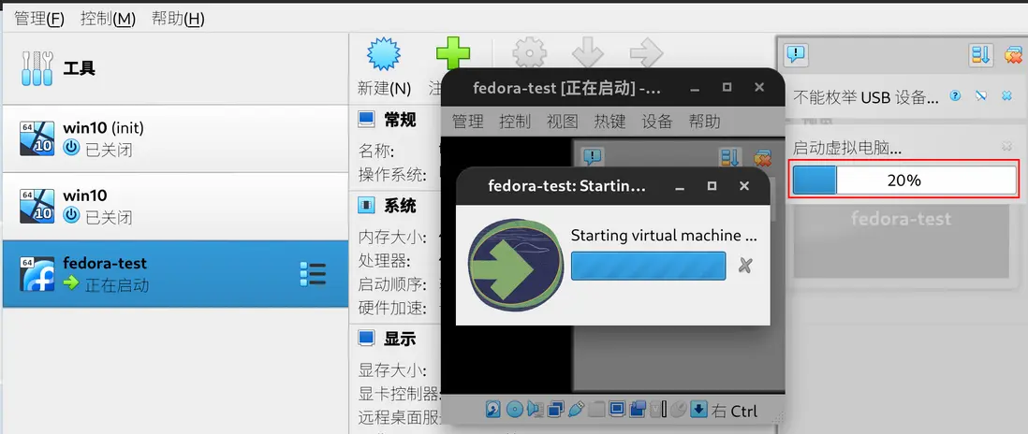This screenshot has height=434, width=1028.
Task: Click the CPU virtualization status indicator
Action: (658, 409)
